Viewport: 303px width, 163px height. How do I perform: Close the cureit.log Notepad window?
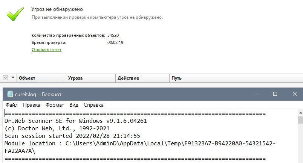[x=294, y=94]
